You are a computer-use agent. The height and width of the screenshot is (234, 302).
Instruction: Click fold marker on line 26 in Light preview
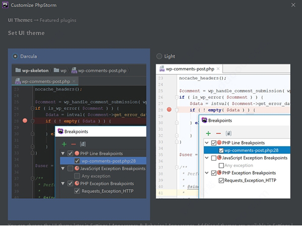[177, 97]
